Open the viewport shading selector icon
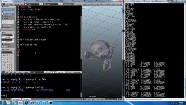 point(118,99)
